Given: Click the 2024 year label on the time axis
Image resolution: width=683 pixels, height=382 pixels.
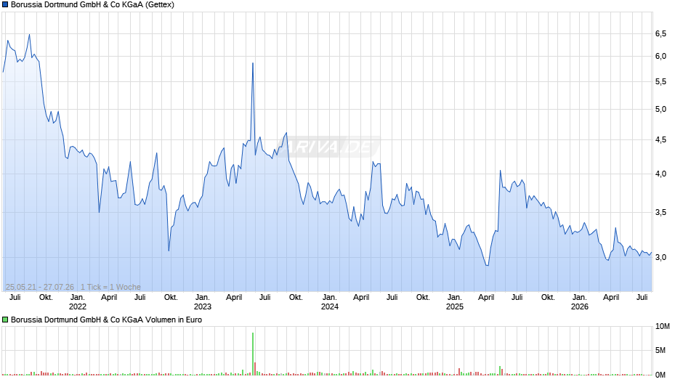Looking at the screenshot, I should point(330,306).
